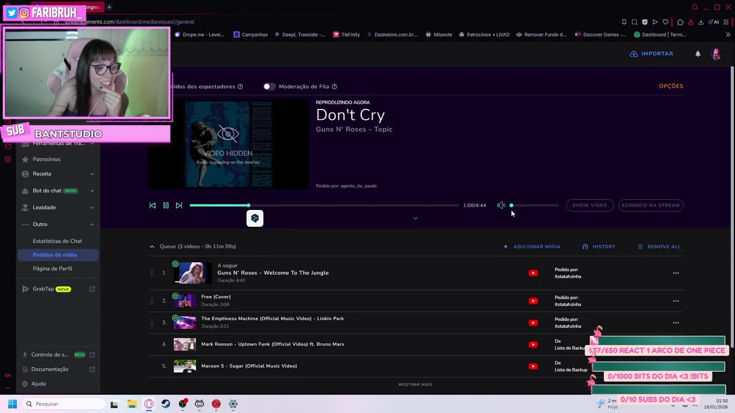Open Steam from the taskbar
The height and width of the screenshot is (413, 735).
[165, 404]
